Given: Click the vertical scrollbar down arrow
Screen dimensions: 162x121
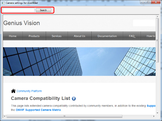Looking at the screenshot, I should point(157,113).
